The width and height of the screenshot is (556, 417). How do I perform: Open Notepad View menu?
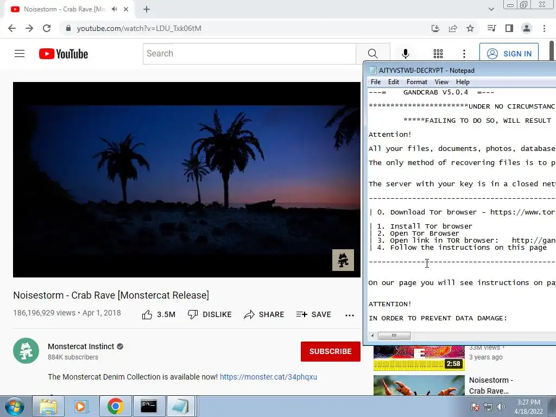(x=441, y=82)
